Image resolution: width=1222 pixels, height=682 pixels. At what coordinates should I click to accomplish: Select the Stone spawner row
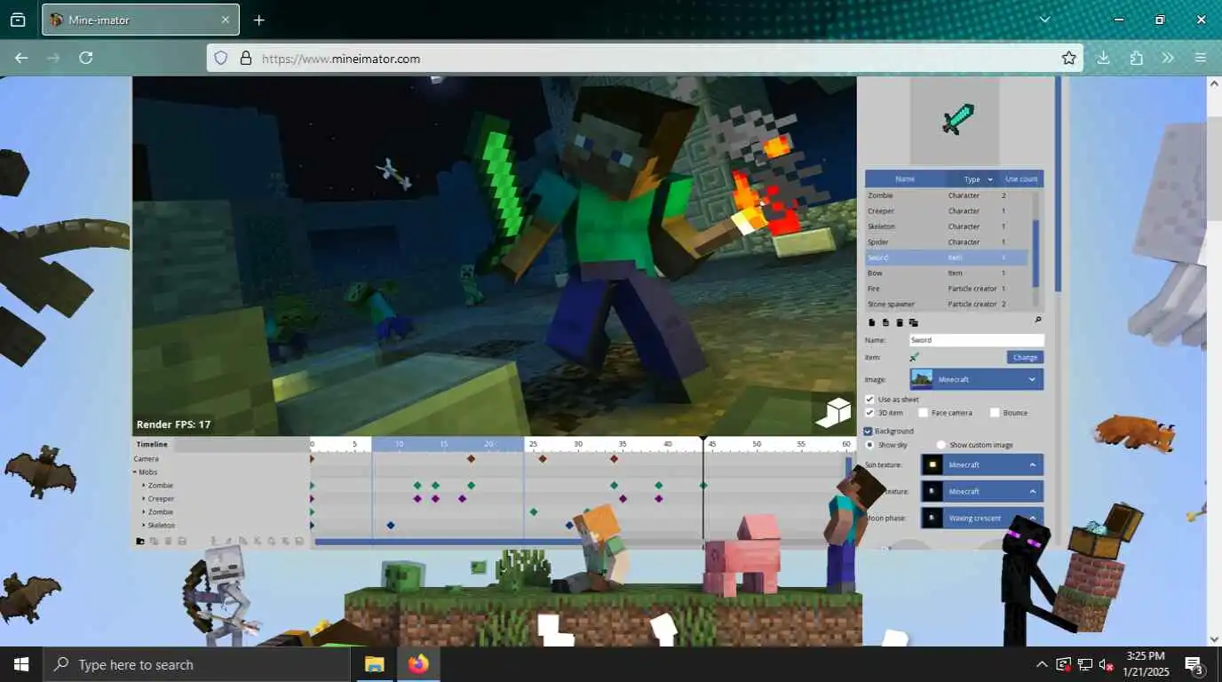[947, 304]
